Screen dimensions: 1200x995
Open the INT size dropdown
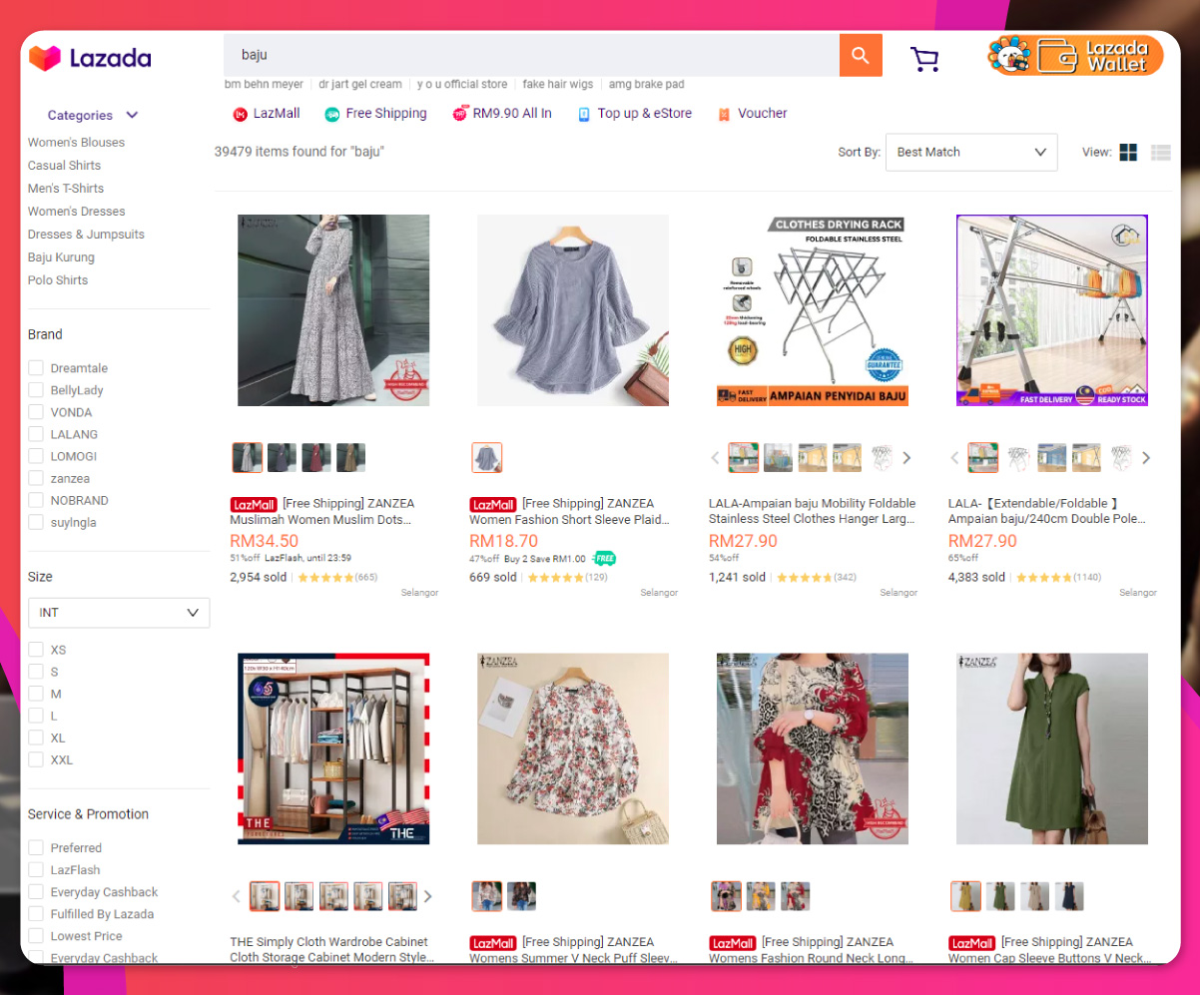click(x=118, y=612)
